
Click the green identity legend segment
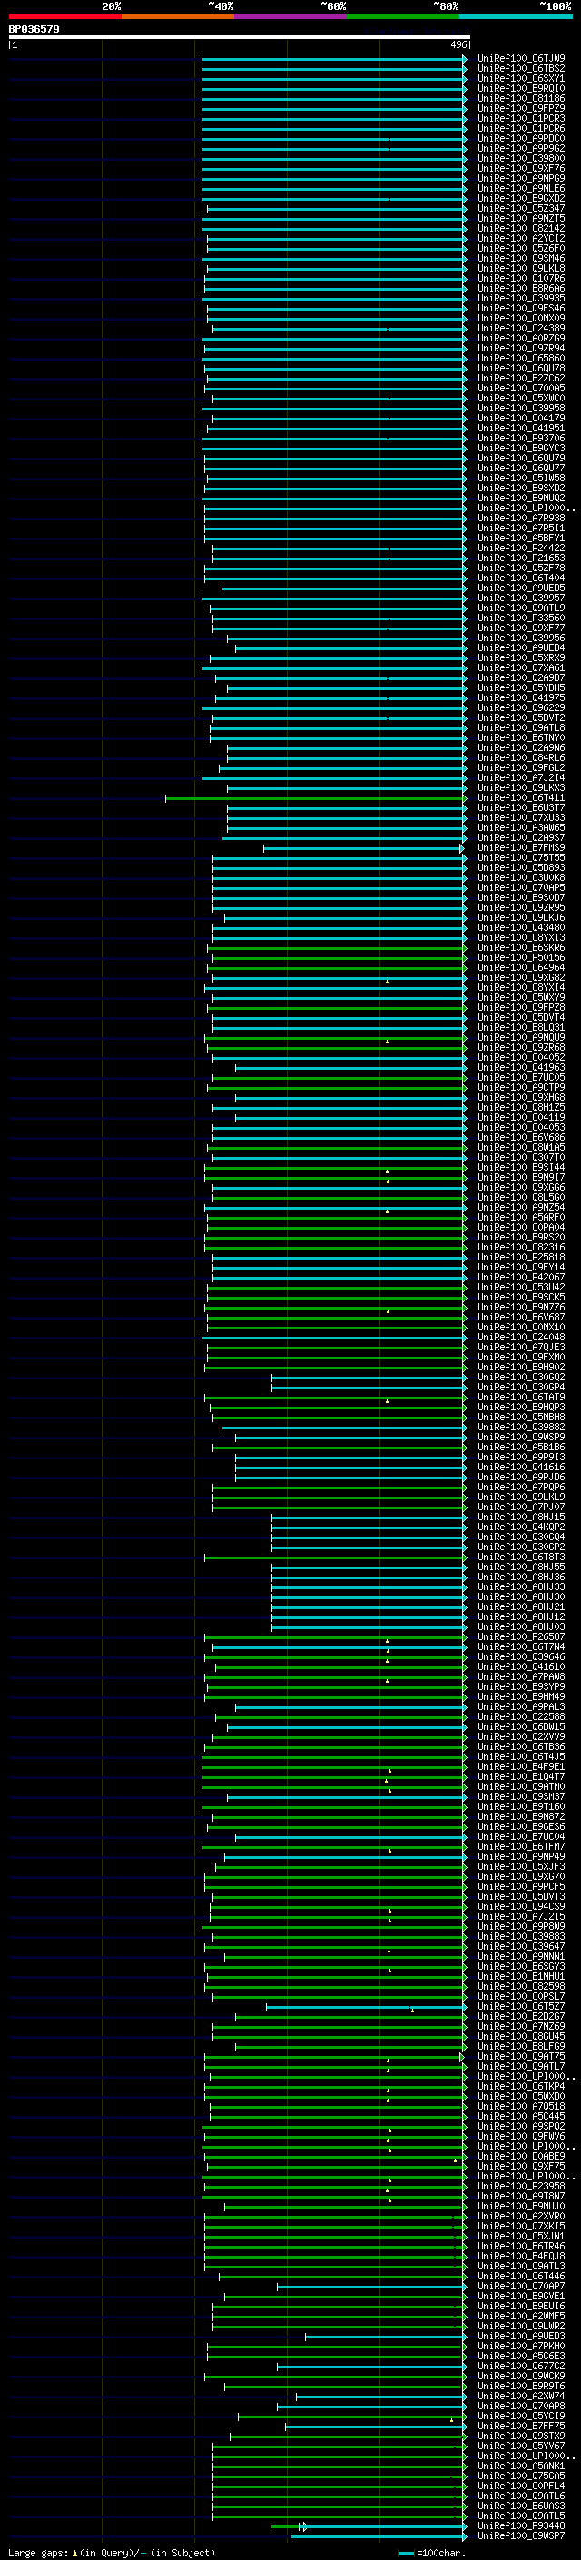click(403, 16)
